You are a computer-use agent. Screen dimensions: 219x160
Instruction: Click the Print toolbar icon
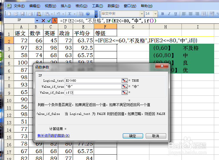point(30,14)
